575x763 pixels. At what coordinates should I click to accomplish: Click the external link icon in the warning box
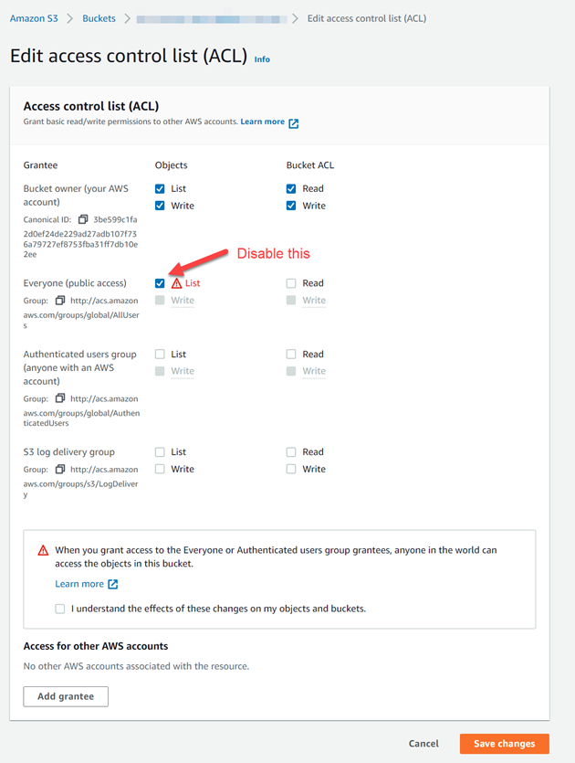pyautogui.click(x=113, y=584)
